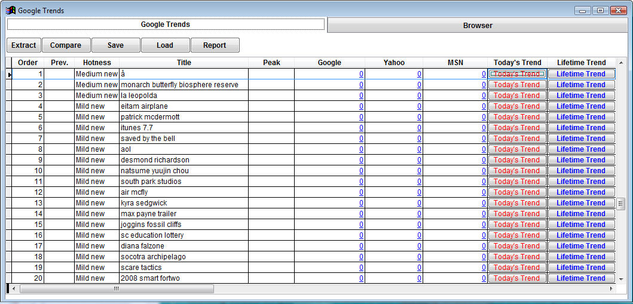This screenshot has height=304, width=633.
Task: Click the Save button
Action: (x=116, y=45)
